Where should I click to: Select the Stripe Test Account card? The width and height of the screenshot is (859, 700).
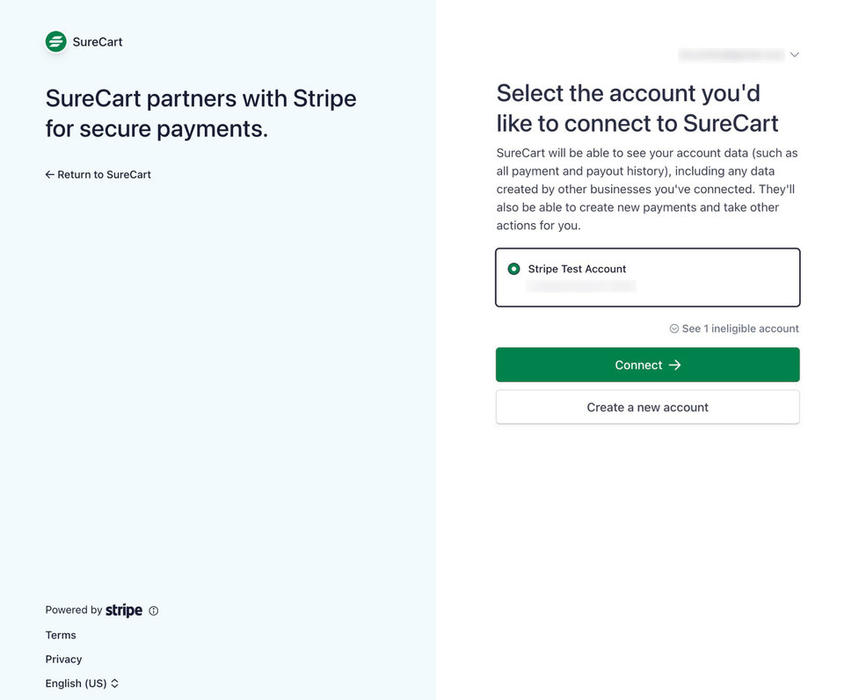click(647, 278)
